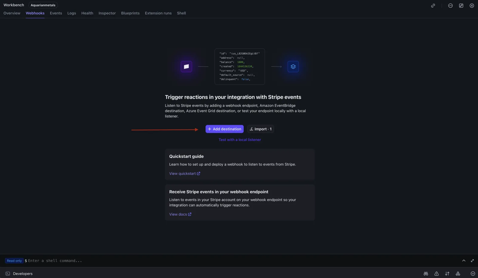Click the Workbench title text
Viewport: 478px width, 278px height.
pyautogui.click(x=14, y=5)
